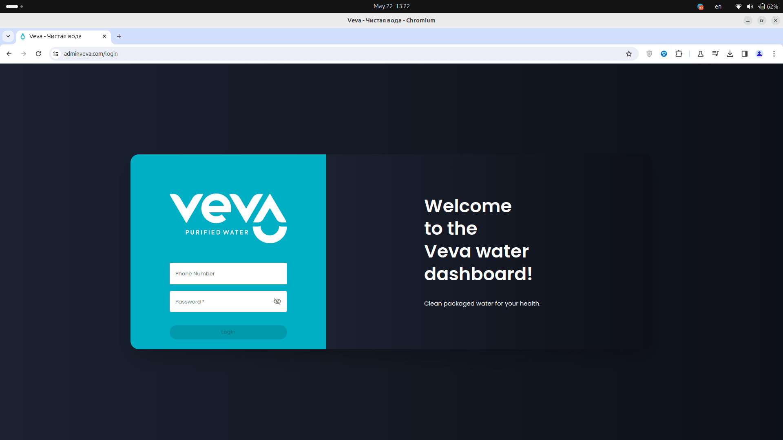Reload the current page

(x=38, y=54)
